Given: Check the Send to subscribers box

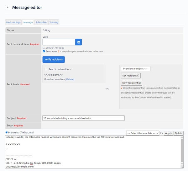Looking at the screenshot, I should (46, 69).
